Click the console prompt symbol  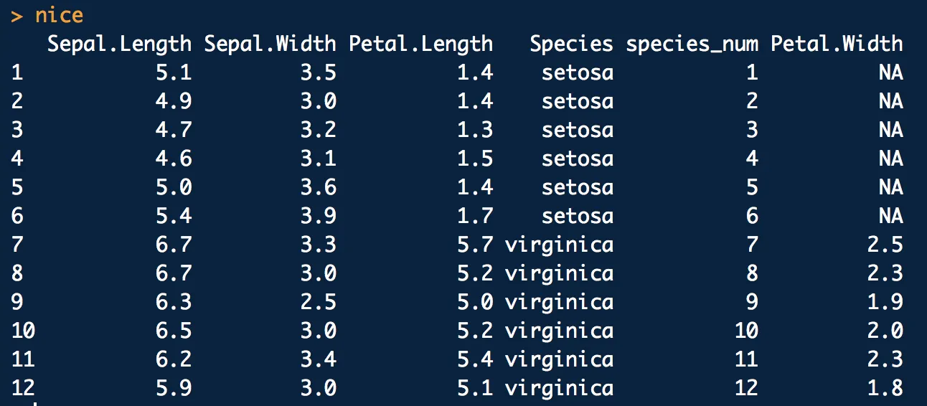click(17, 16)
